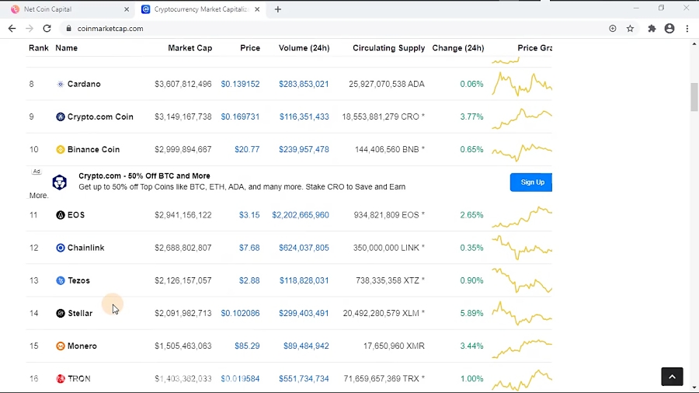Click the Crypto.com 50% Off BTC ad headline
Viewport: 699px width, 393px height.
pos(144,176)
